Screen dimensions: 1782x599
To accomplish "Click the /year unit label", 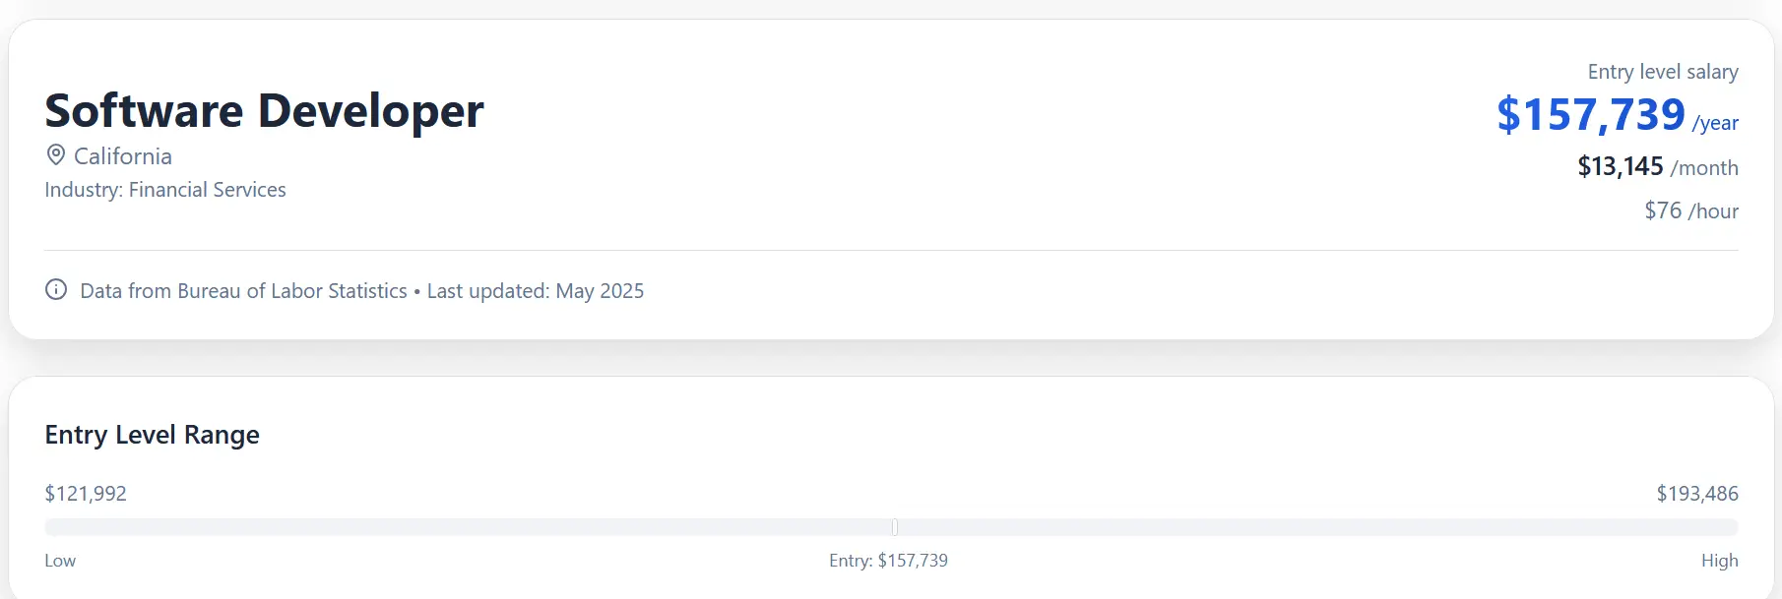I will [1715, 123].
